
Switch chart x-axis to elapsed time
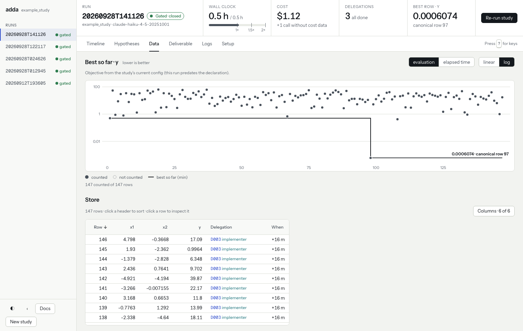[456, 62]
